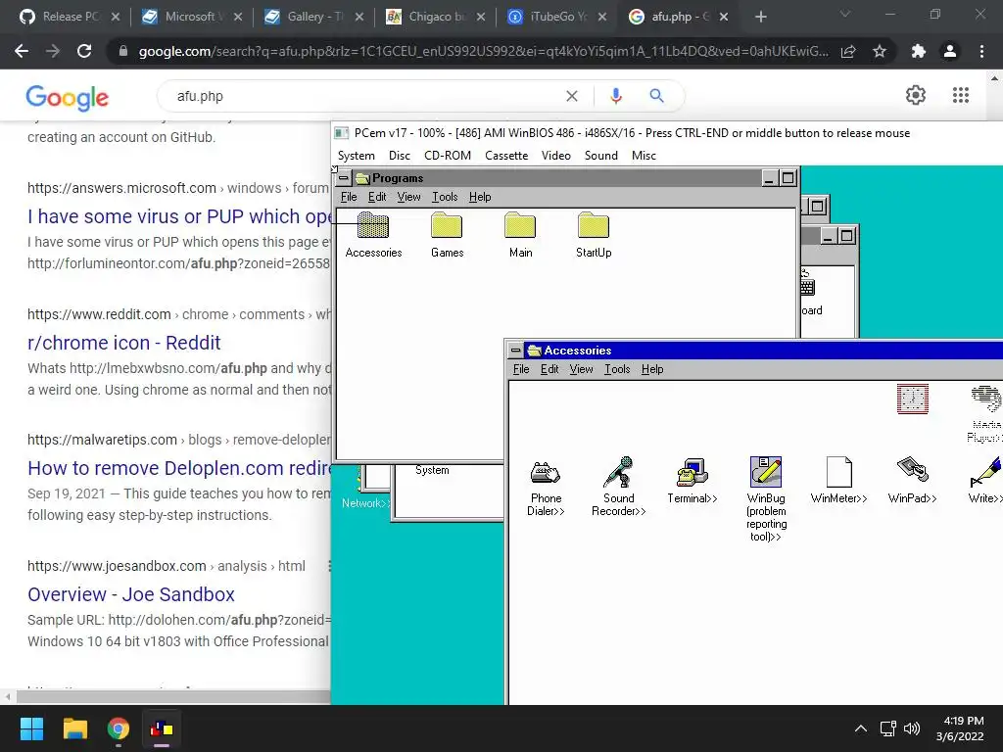Open the PCem Cassette menu
Viewport: 1003px width, 752px height.
(x=506, y=156)
